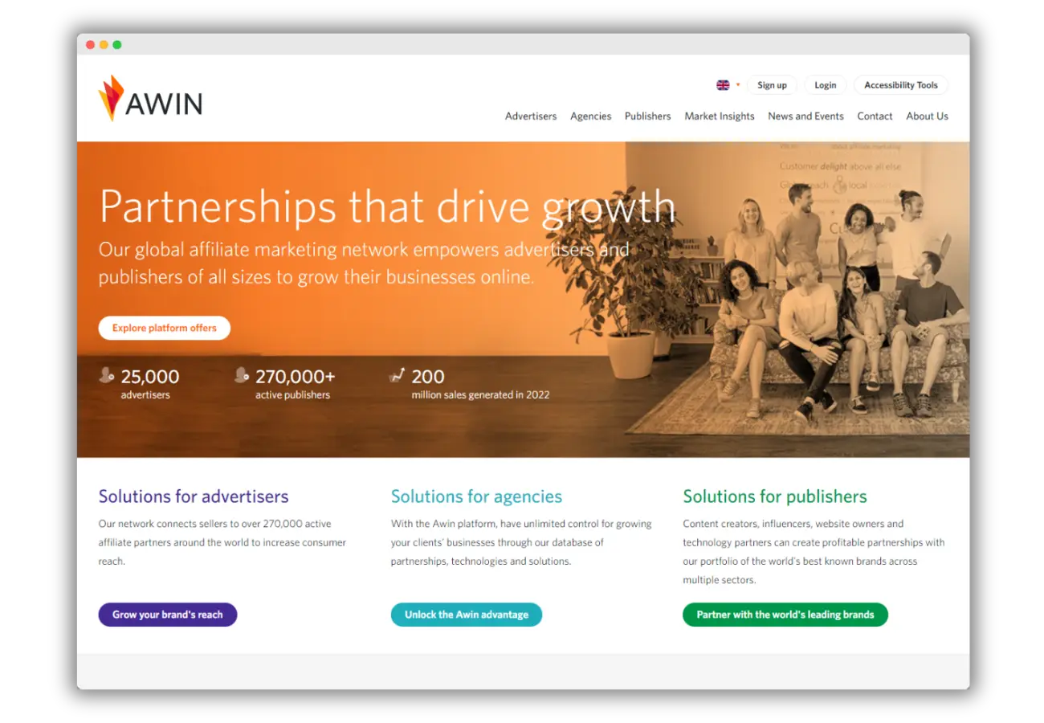
Task: Click the Sign up button
Action: click(x=772, y=85)
